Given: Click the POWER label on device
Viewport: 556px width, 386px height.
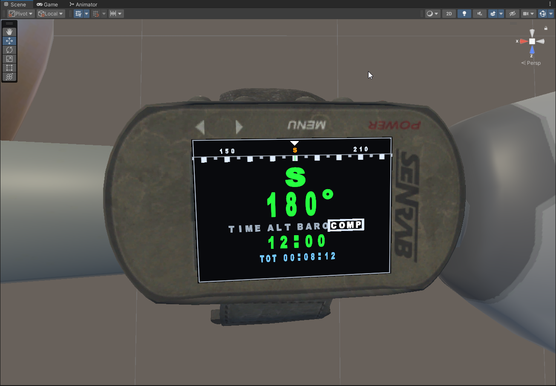Looking at the screenshot, I should [x=394, y=125].
